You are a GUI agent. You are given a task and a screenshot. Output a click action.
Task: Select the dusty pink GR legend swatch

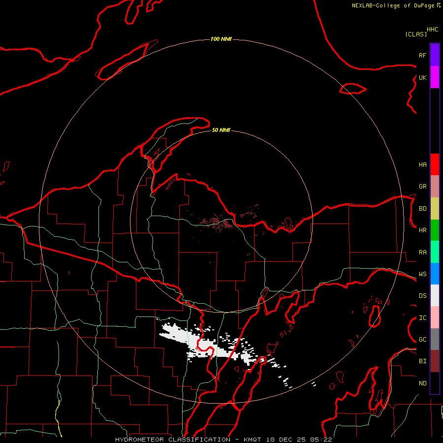point(435,187)
